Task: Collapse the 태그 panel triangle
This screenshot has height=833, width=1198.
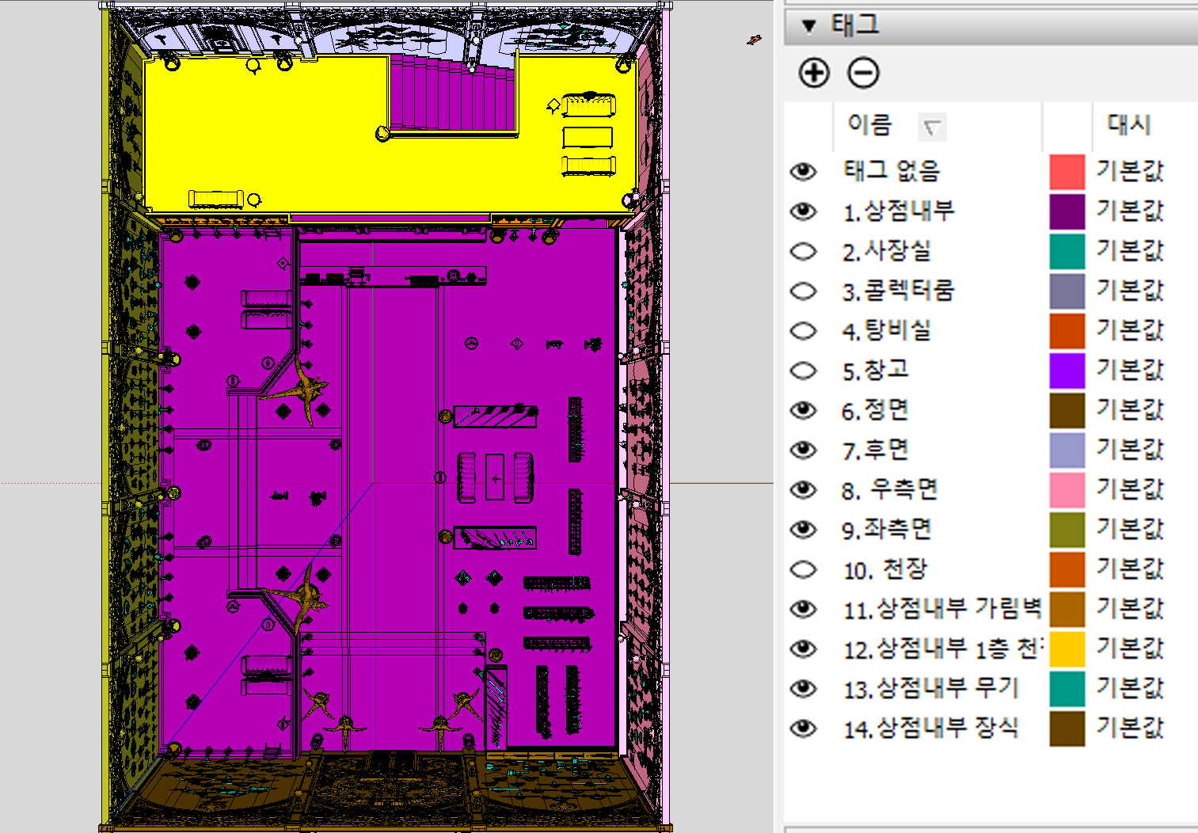Action: [x=808, y=26]
